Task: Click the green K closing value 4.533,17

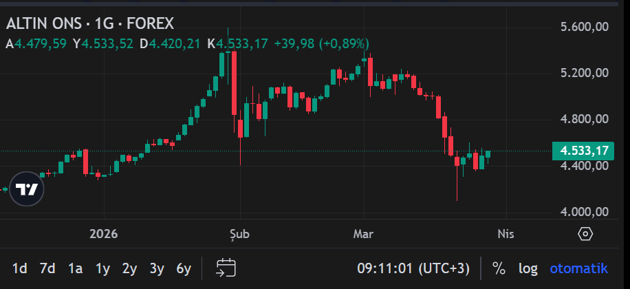Action: (242, 43)
